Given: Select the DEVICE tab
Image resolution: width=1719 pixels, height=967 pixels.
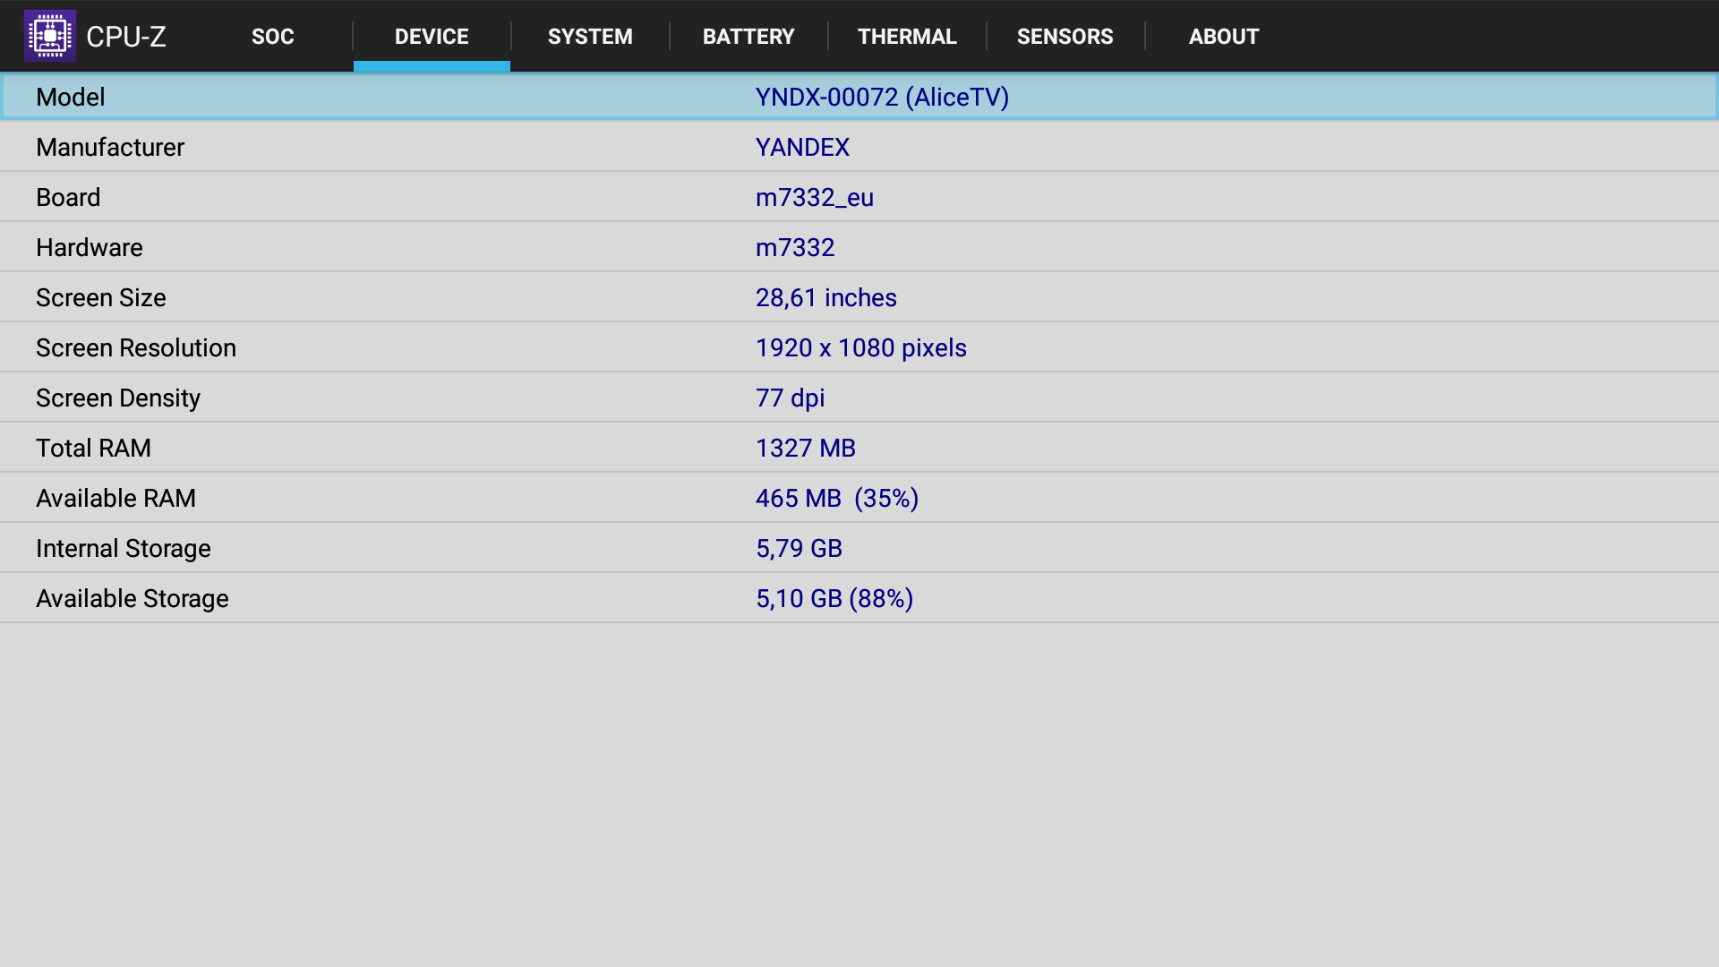Looking at the screenshot, I should click(x=432, y=37).
